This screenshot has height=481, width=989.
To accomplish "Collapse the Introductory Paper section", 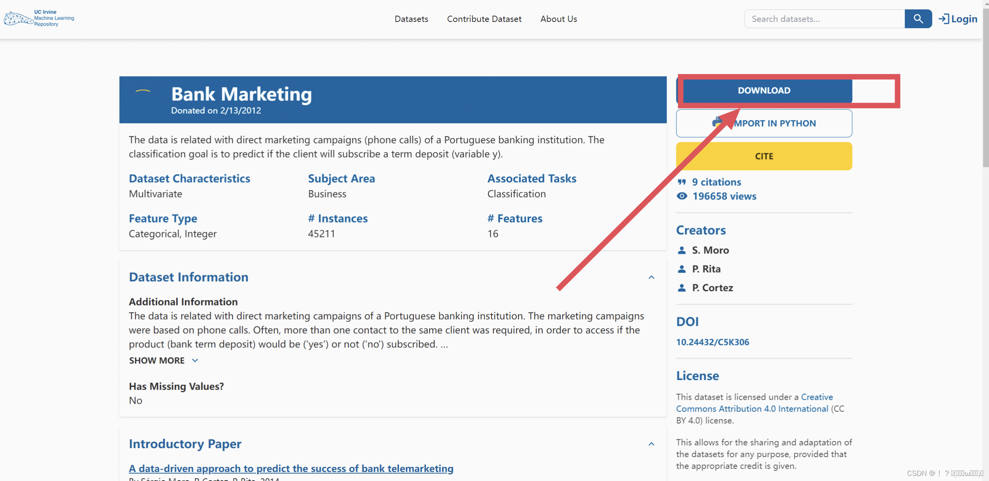I will [651, 444].
